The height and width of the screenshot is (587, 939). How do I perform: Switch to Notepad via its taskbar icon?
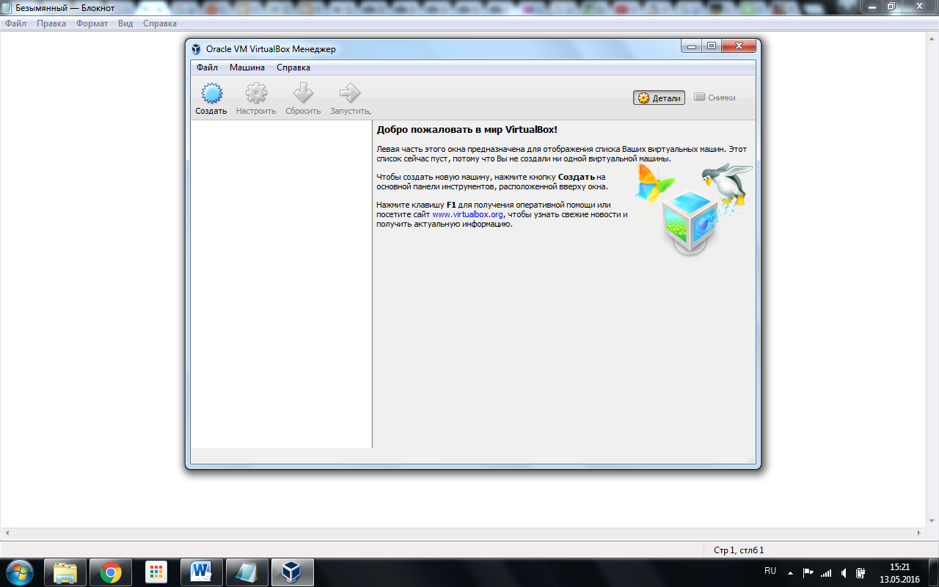click(247, 572)
